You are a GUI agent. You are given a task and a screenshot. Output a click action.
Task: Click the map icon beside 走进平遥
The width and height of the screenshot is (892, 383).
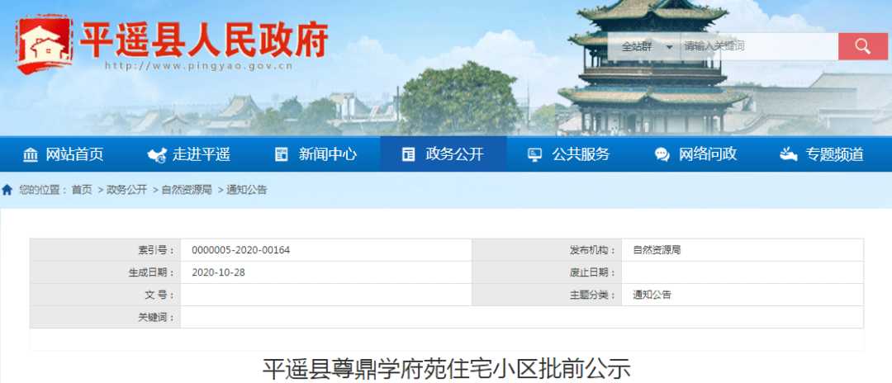pyautogui.click(x=156, y=154)
